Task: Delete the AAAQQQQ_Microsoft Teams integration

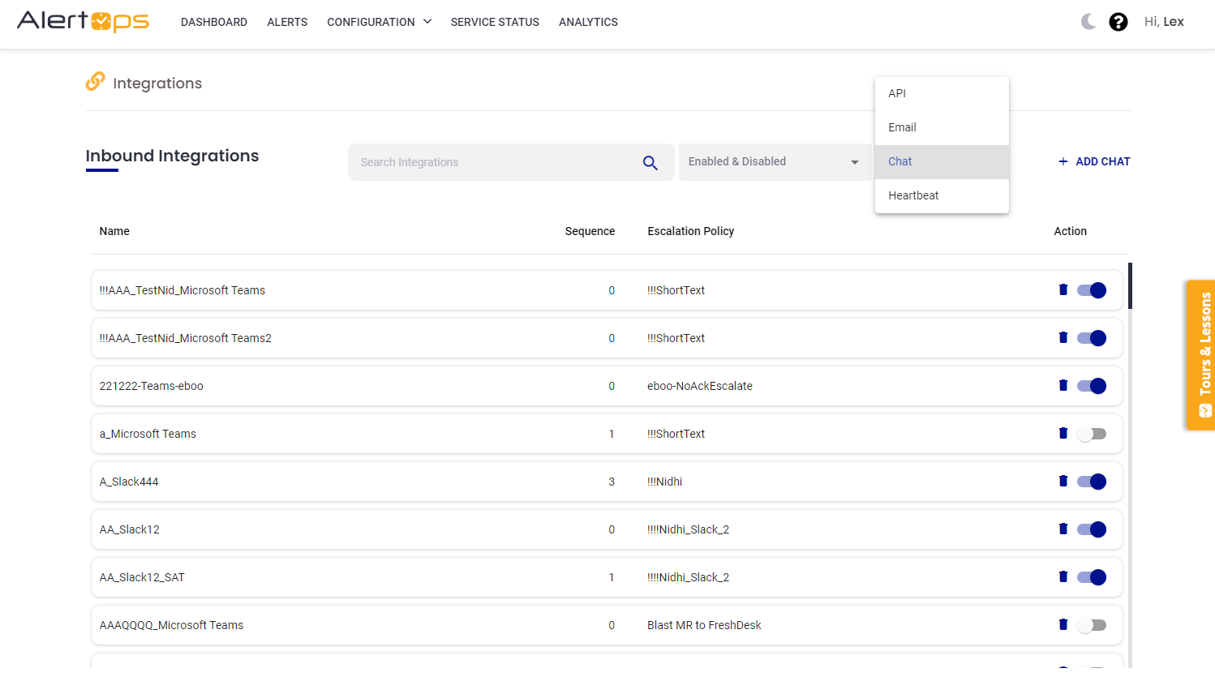Action: point(1063,624)
